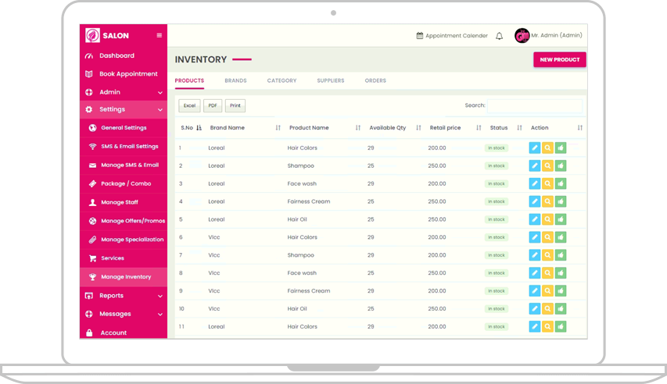
Task: Open the Suppliers tab
Action: (x=330, y=80)
